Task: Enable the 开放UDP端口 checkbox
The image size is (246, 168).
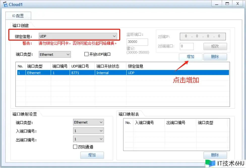Action: [x=86, y=54]
